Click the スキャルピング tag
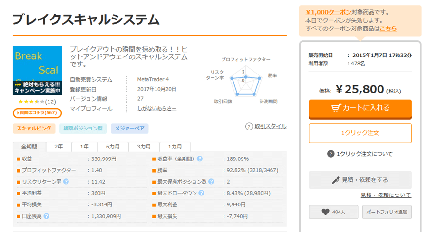Image resolution: width=428 pixels, height=232 pixels. (x=34, y=129)
